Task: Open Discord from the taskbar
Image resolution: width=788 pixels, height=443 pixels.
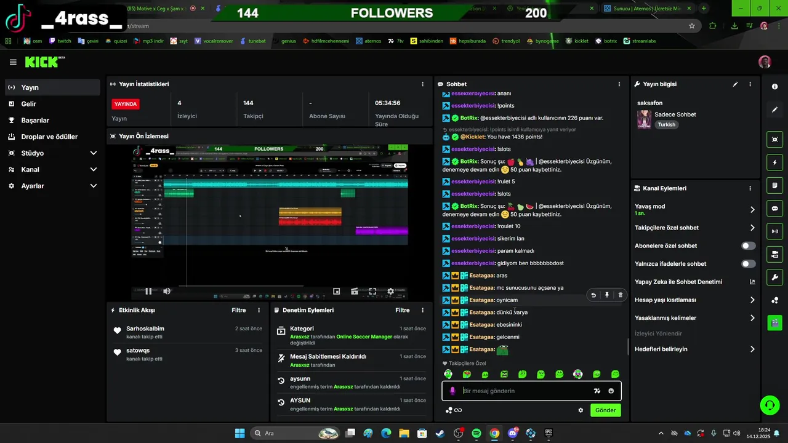Action: point(512,433)
